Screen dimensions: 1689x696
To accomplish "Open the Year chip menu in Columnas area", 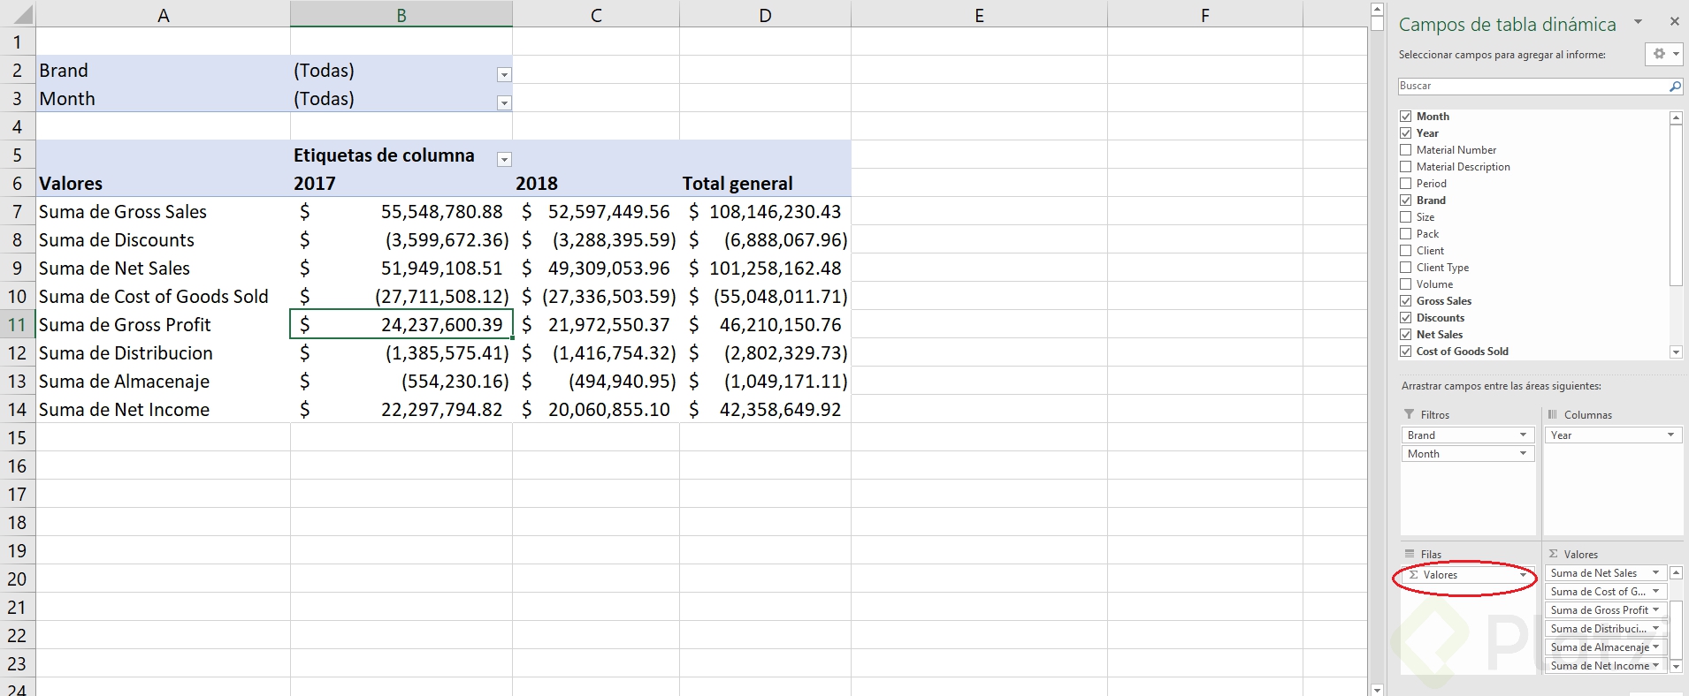I will [x=1670, y=435].
